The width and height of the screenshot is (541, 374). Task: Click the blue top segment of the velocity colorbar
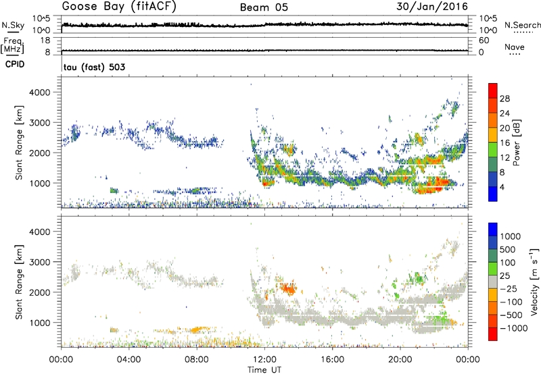[493, 230]
